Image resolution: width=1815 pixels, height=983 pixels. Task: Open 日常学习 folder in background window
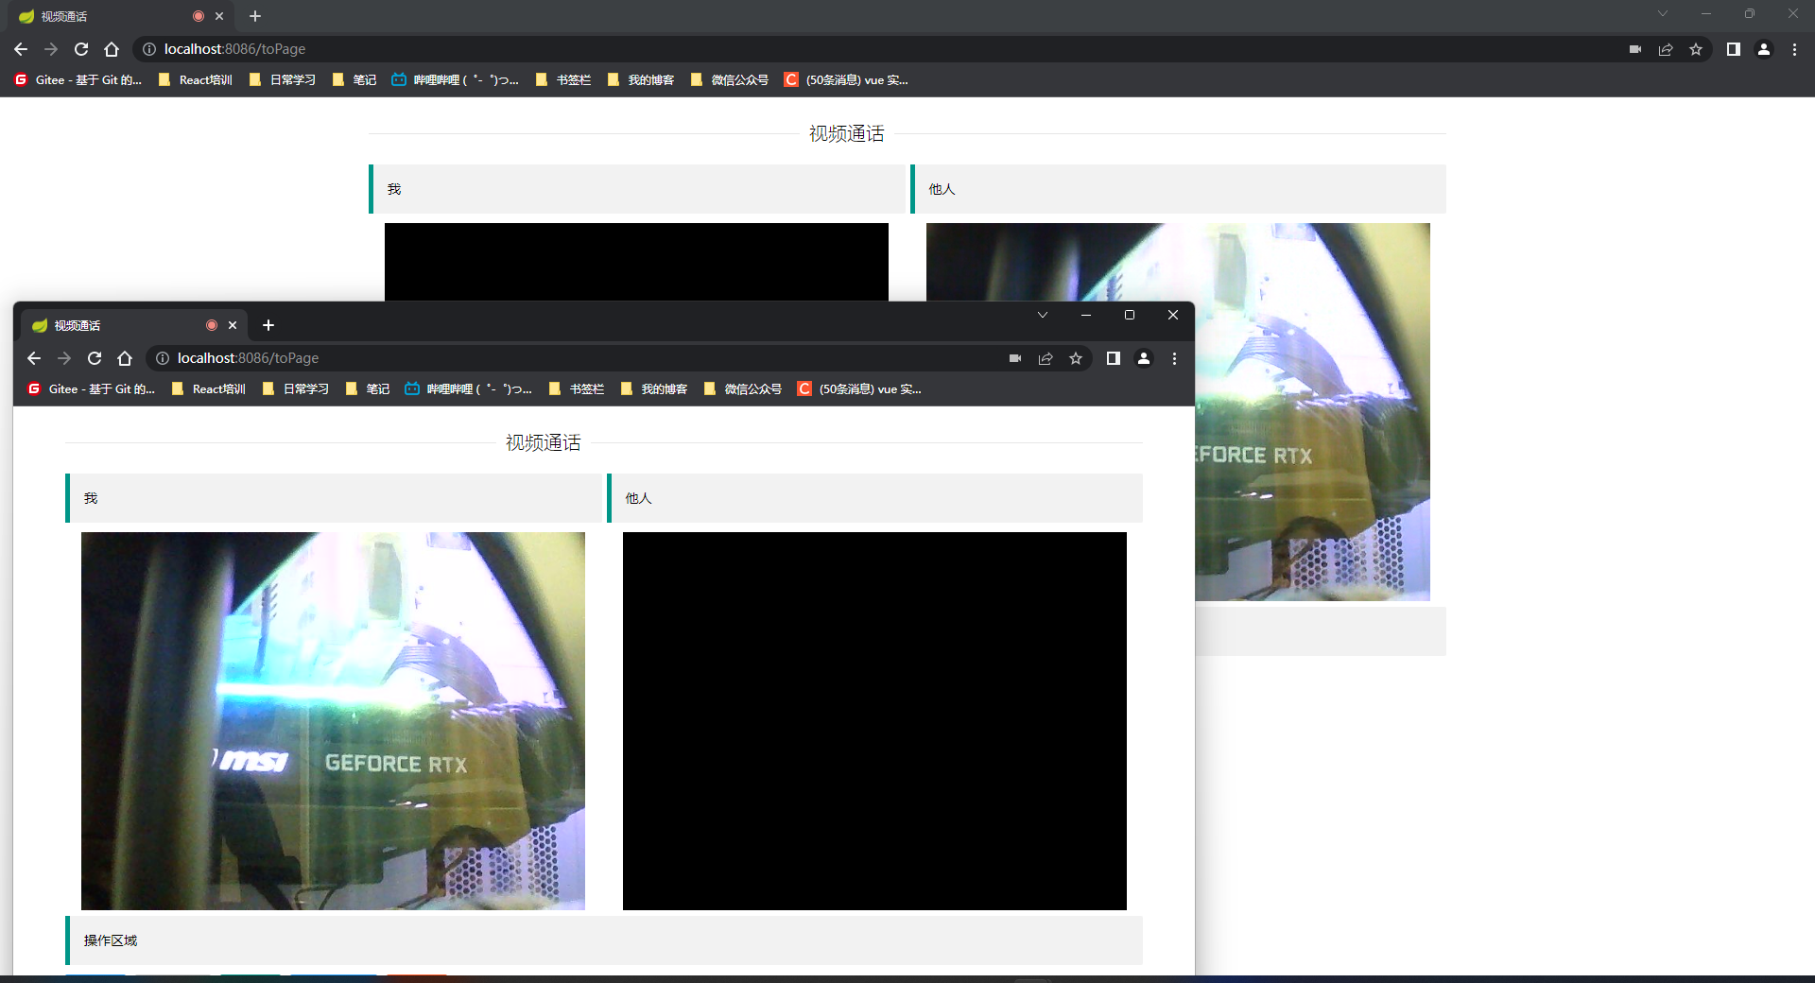283,79
